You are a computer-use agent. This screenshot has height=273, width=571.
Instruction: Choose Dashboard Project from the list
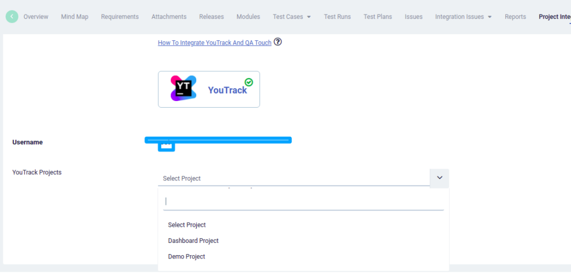pos(193,241)
